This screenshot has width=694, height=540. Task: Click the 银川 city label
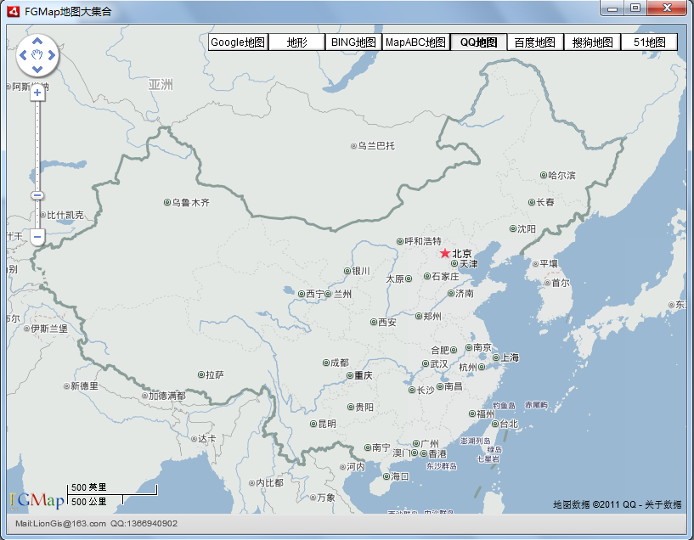[x=361, y=271]
